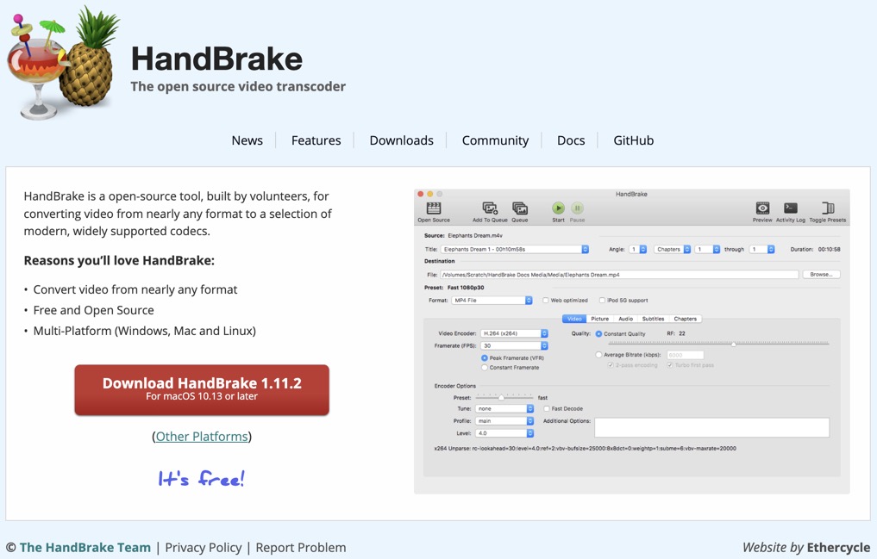The height and width of the screenshot is (559, 877).
Task: Open the Level dropdown set to 4.0
Action: tap(504, 433)
